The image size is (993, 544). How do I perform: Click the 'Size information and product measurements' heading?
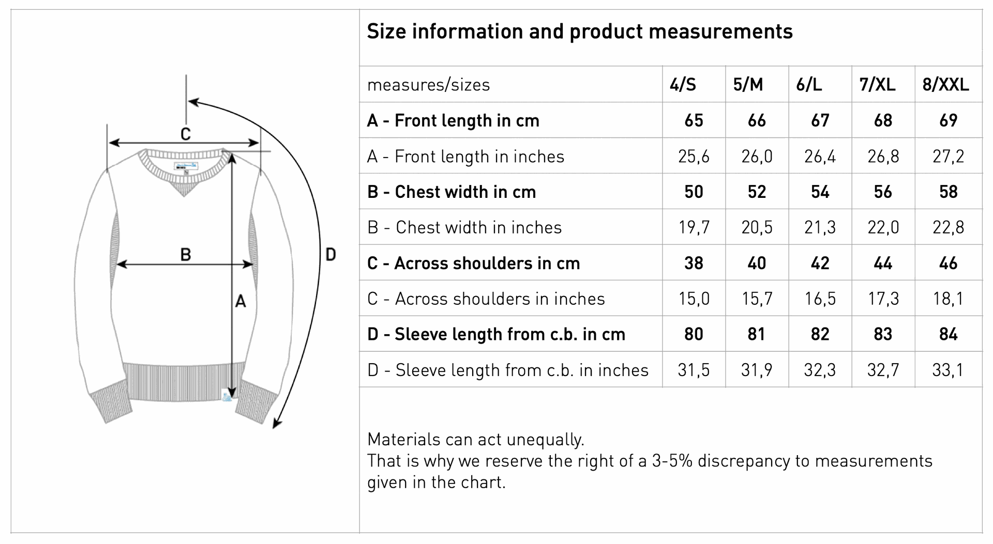[580, 32]
